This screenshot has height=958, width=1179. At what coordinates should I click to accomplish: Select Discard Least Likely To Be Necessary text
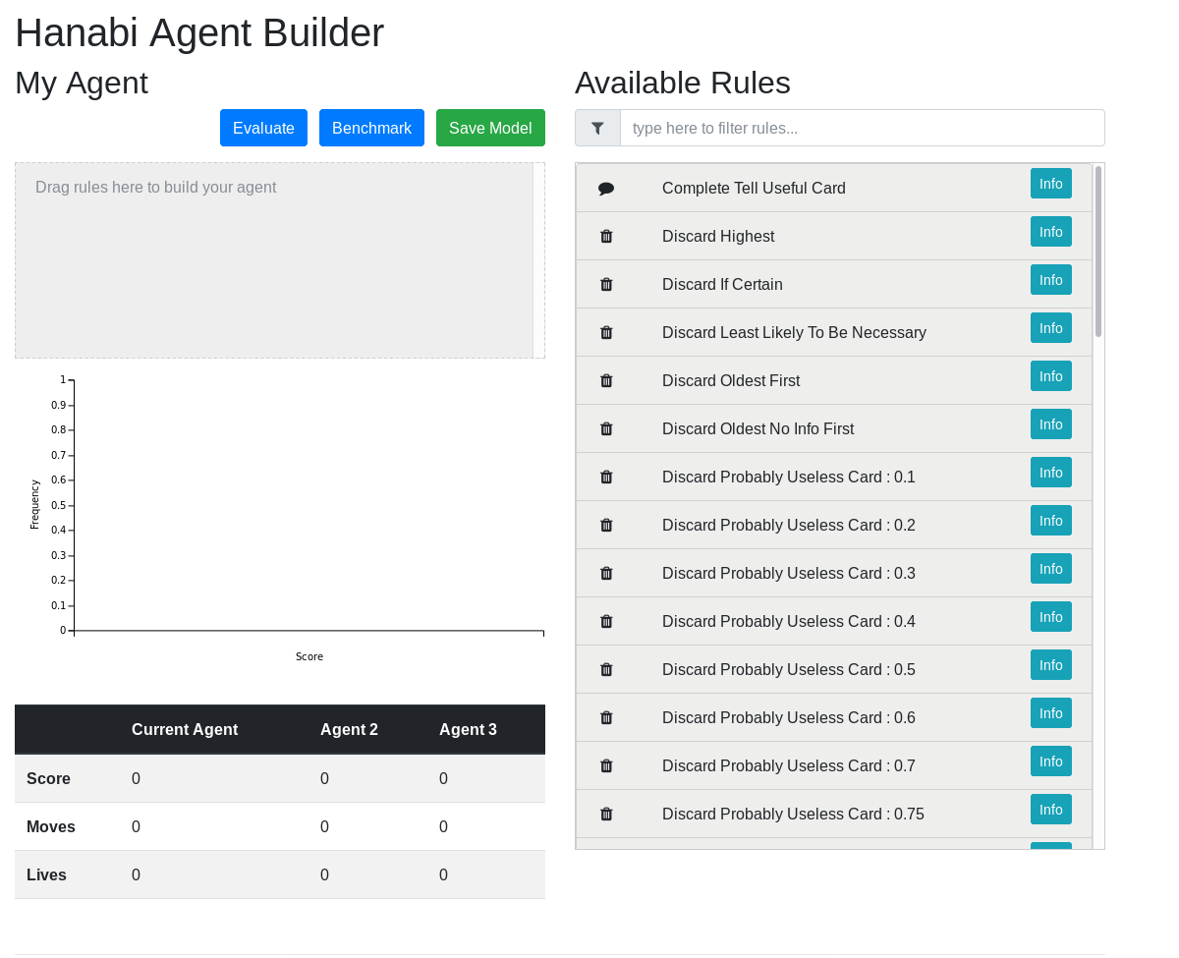794,332
